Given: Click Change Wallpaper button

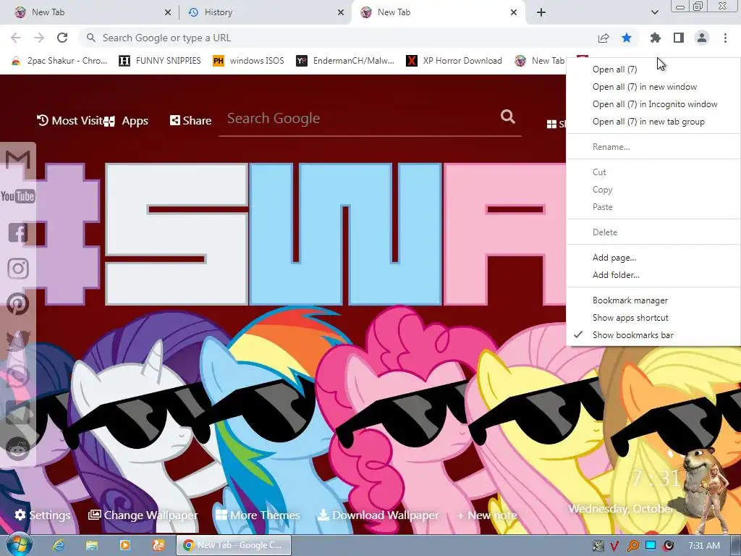Looking at the screenshot, I should click(143, 515).
